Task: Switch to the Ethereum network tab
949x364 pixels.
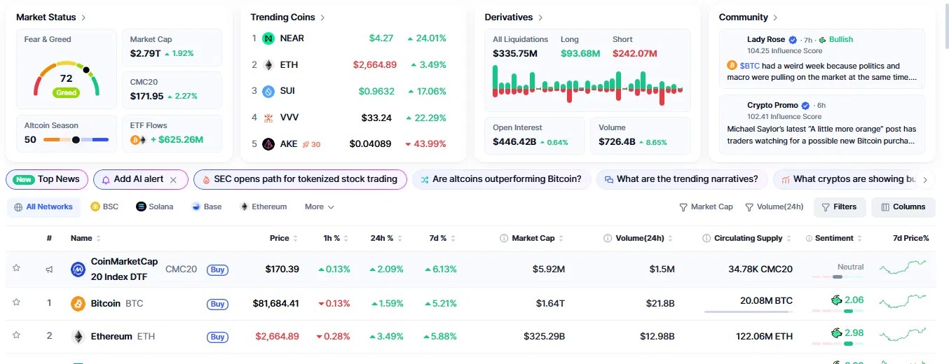Action: coord(264,207)
